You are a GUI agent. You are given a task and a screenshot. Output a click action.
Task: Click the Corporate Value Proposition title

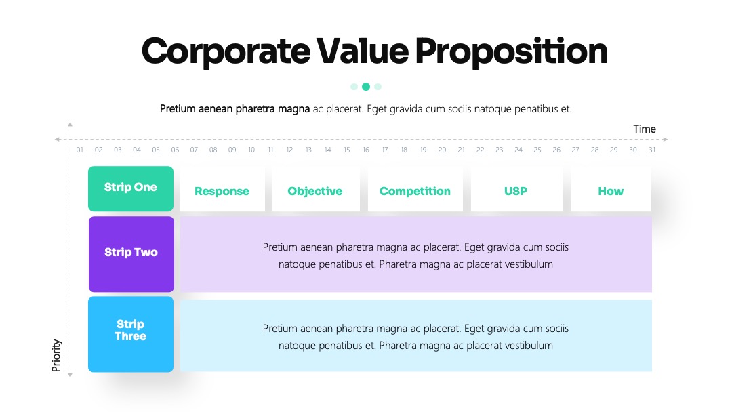(x=374, y=52)
